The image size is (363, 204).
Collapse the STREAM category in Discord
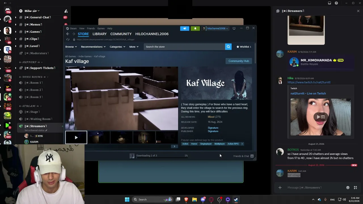click(x=30, y=106)
